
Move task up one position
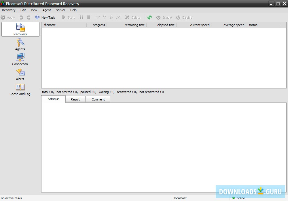[104, 18]
